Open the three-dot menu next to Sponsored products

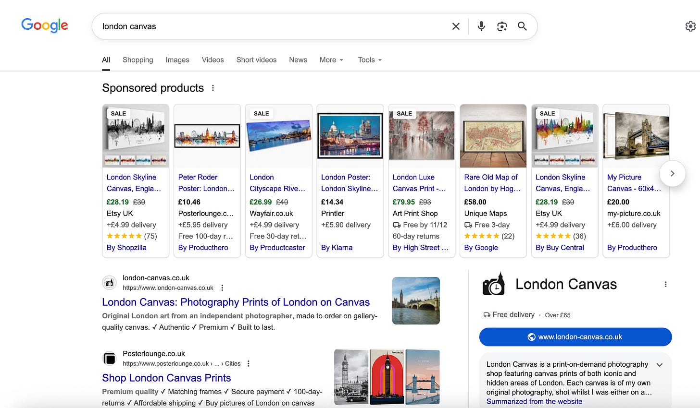tap(213, 88)
